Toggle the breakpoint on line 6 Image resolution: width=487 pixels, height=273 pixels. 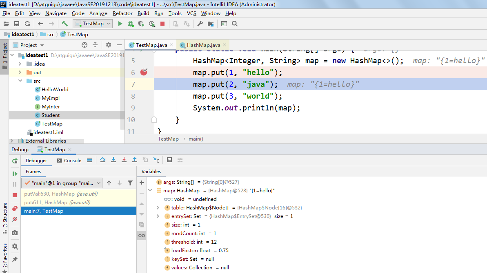click(143, 72)
